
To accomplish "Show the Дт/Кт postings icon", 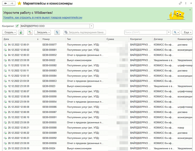I will [30, 32].
